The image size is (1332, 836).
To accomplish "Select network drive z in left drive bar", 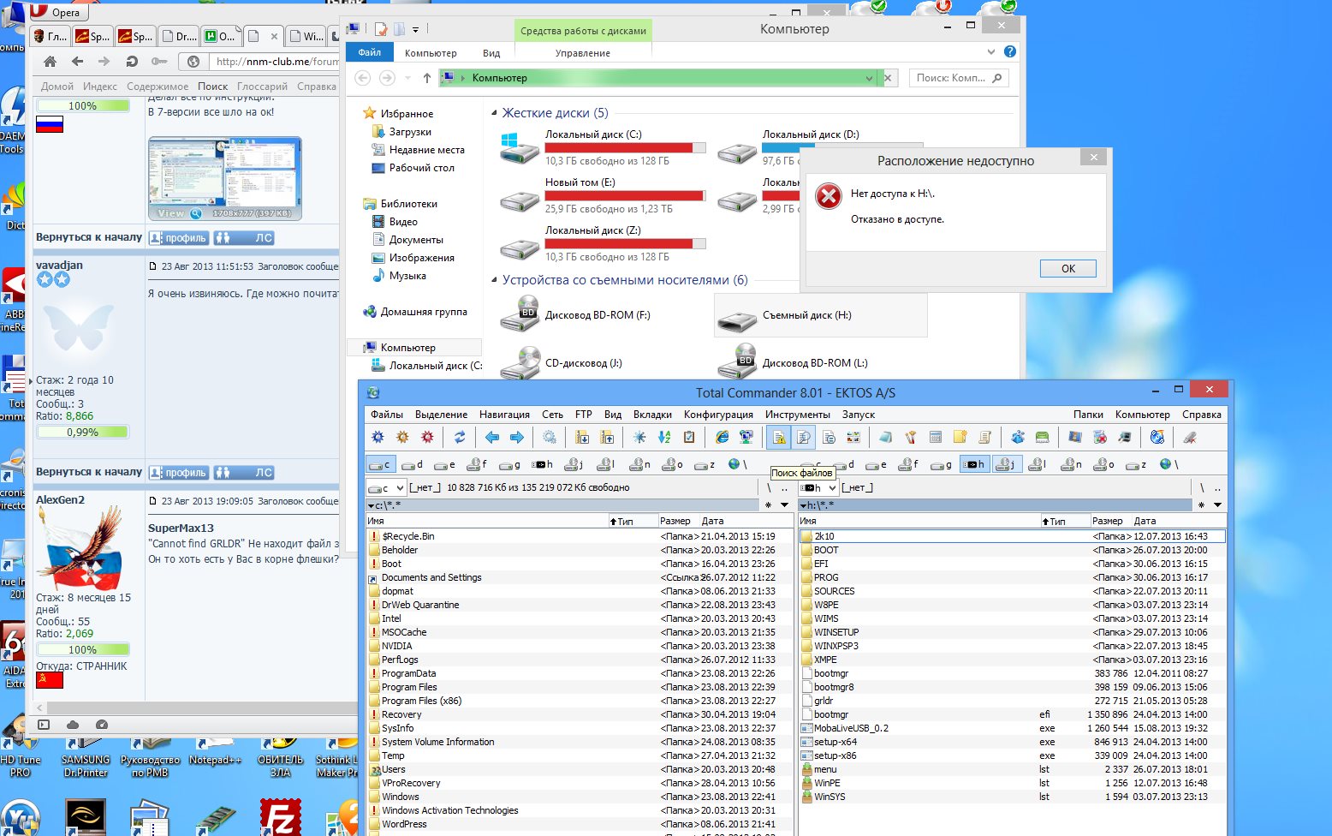I will [x=705, y=464].
